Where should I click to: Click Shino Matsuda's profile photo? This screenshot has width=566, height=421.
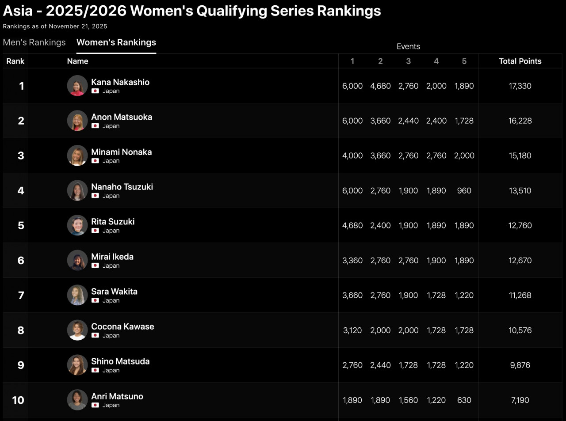coord(77,365)
